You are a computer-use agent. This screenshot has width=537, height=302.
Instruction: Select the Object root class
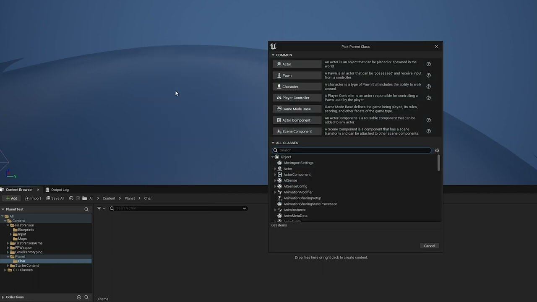pyautogui.click(x=286, y=157)
